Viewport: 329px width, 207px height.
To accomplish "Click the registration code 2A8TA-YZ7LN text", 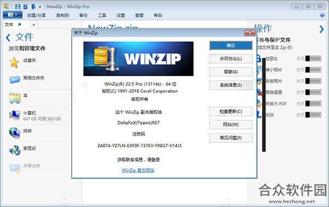I will pos(139,146).
